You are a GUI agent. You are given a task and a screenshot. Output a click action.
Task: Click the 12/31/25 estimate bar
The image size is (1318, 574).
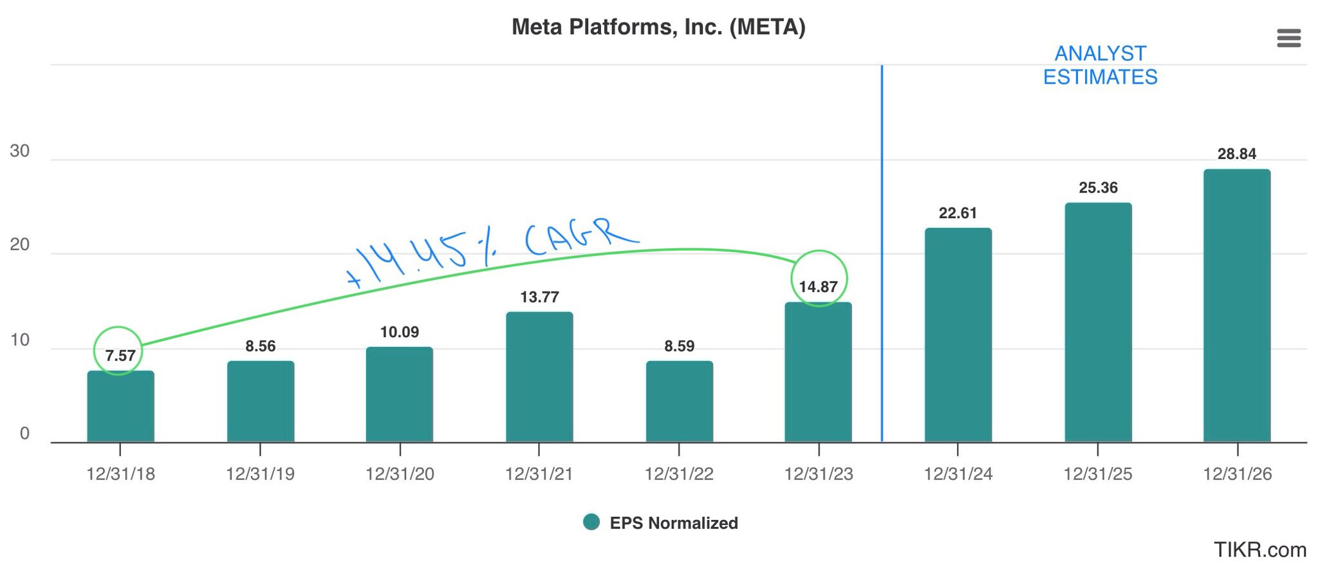(1097, 322)
